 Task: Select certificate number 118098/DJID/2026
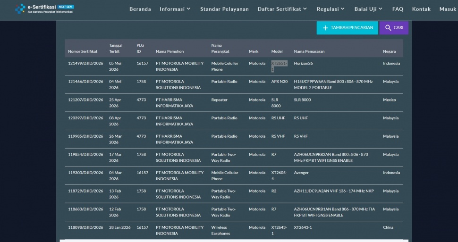(85, 227)
